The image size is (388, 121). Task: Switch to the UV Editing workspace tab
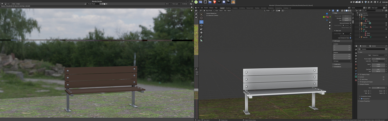(242, 8)
